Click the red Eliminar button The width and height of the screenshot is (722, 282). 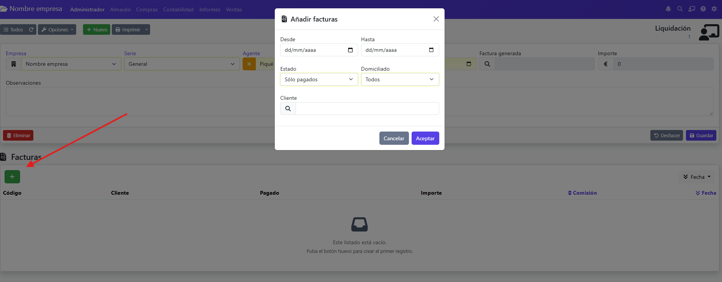pyautogui.click(x=18, y=135)
